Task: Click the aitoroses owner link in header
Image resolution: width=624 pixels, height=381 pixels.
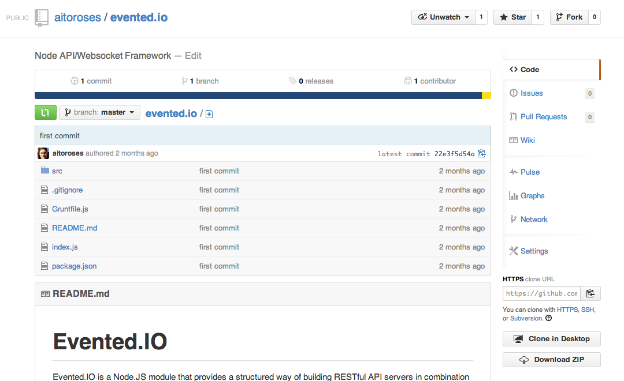Action: (77, 17)
